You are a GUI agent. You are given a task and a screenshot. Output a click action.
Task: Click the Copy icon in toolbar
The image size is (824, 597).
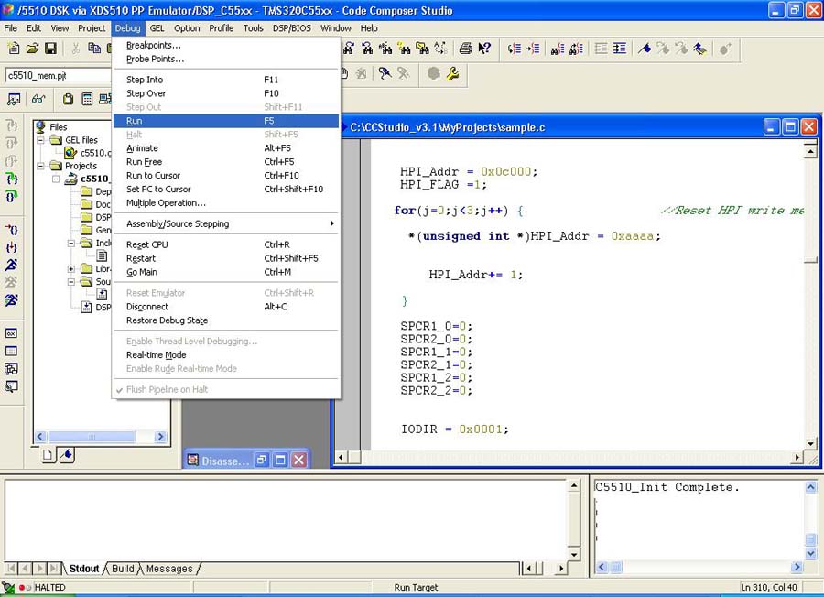click(94, 49)
